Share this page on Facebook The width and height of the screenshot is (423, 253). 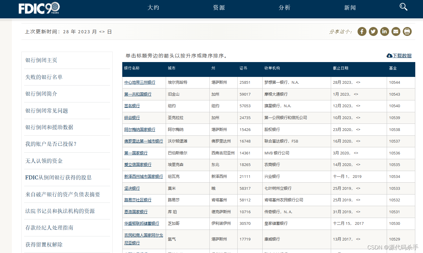pyautogui.click(x=362, y=31)
